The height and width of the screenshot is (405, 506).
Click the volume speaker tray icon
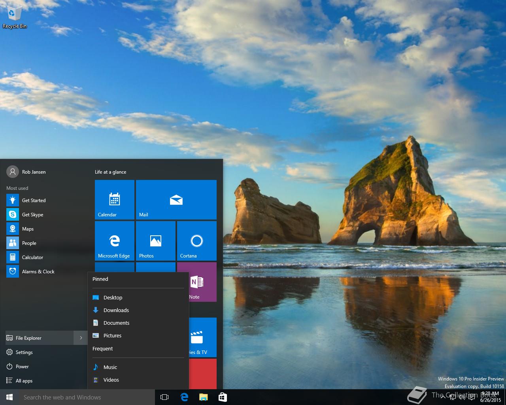(x=462, y=397)
